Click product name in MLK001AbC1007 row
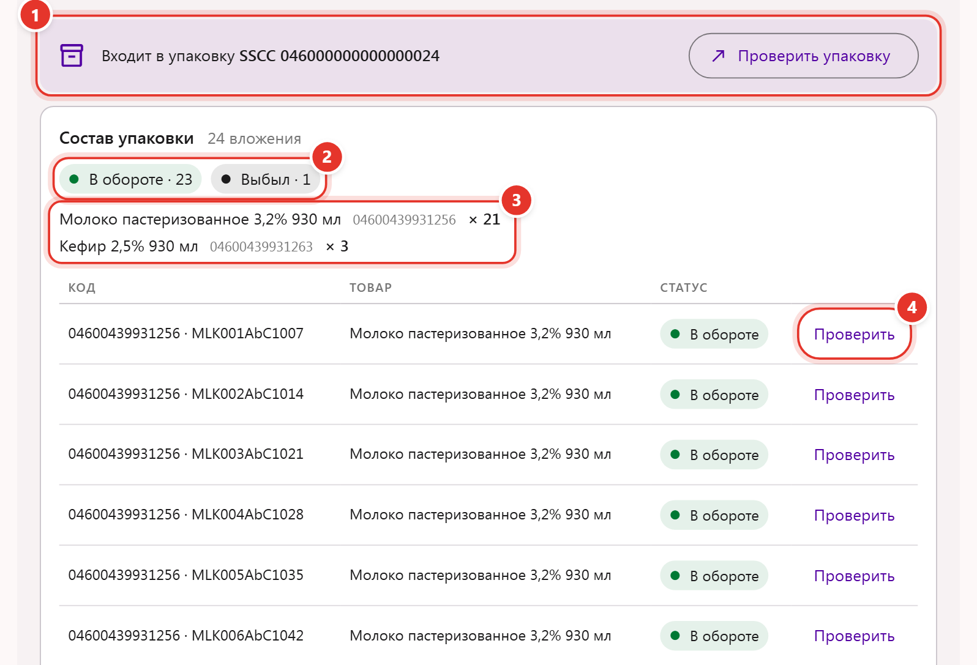Screen dimensions: 977x665 point(480,334)
